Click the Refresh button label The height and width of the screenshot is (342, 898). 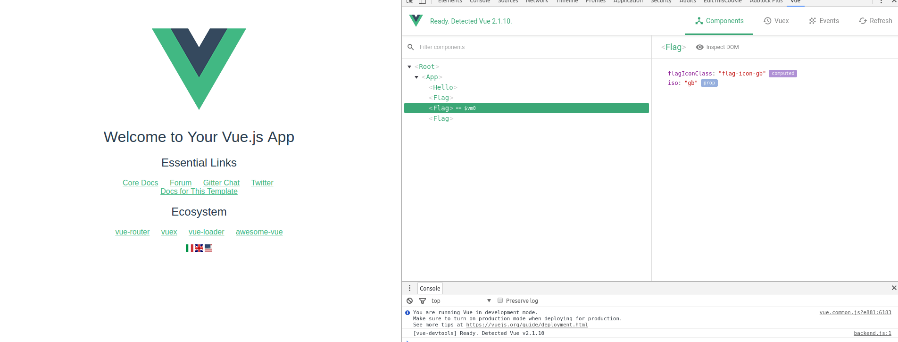(x=881, y=21)
